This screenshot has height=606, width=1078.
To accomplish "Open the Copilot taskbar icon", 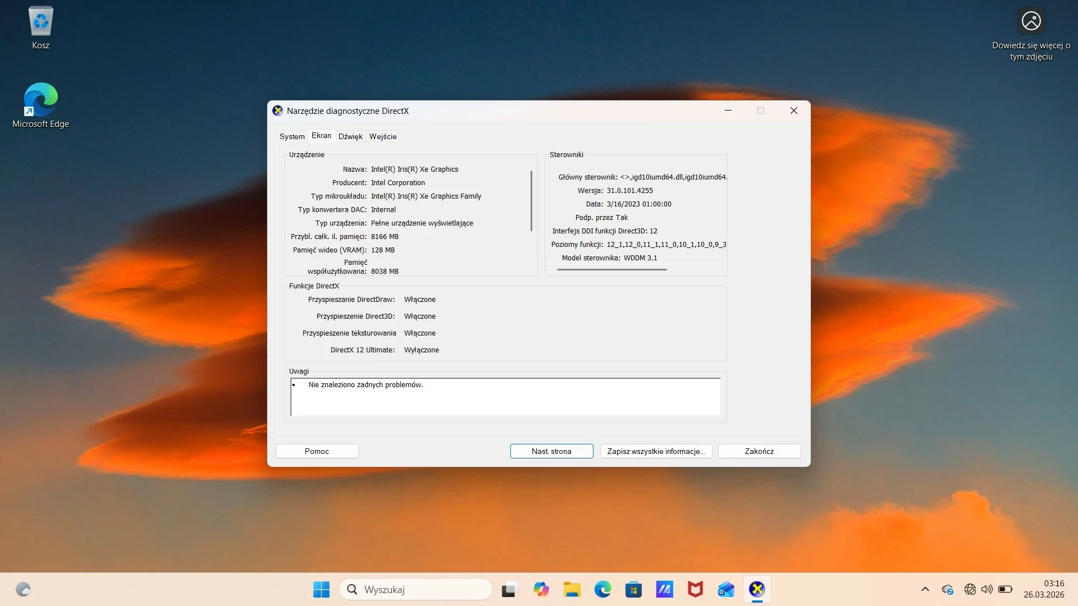I will point(541,589).
